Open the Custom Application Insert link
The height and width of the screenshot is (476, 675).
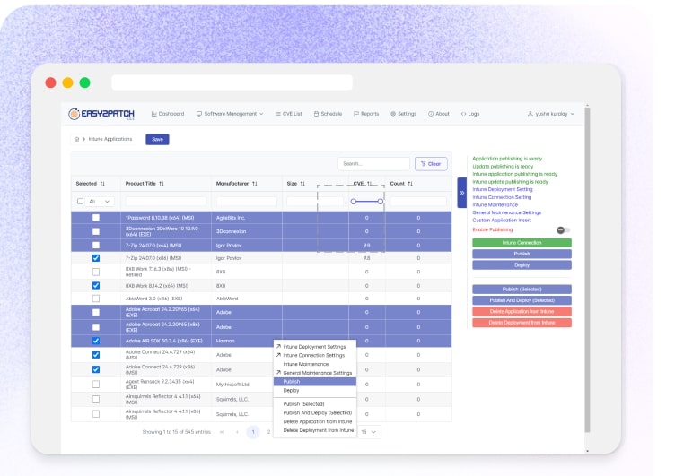502,221
